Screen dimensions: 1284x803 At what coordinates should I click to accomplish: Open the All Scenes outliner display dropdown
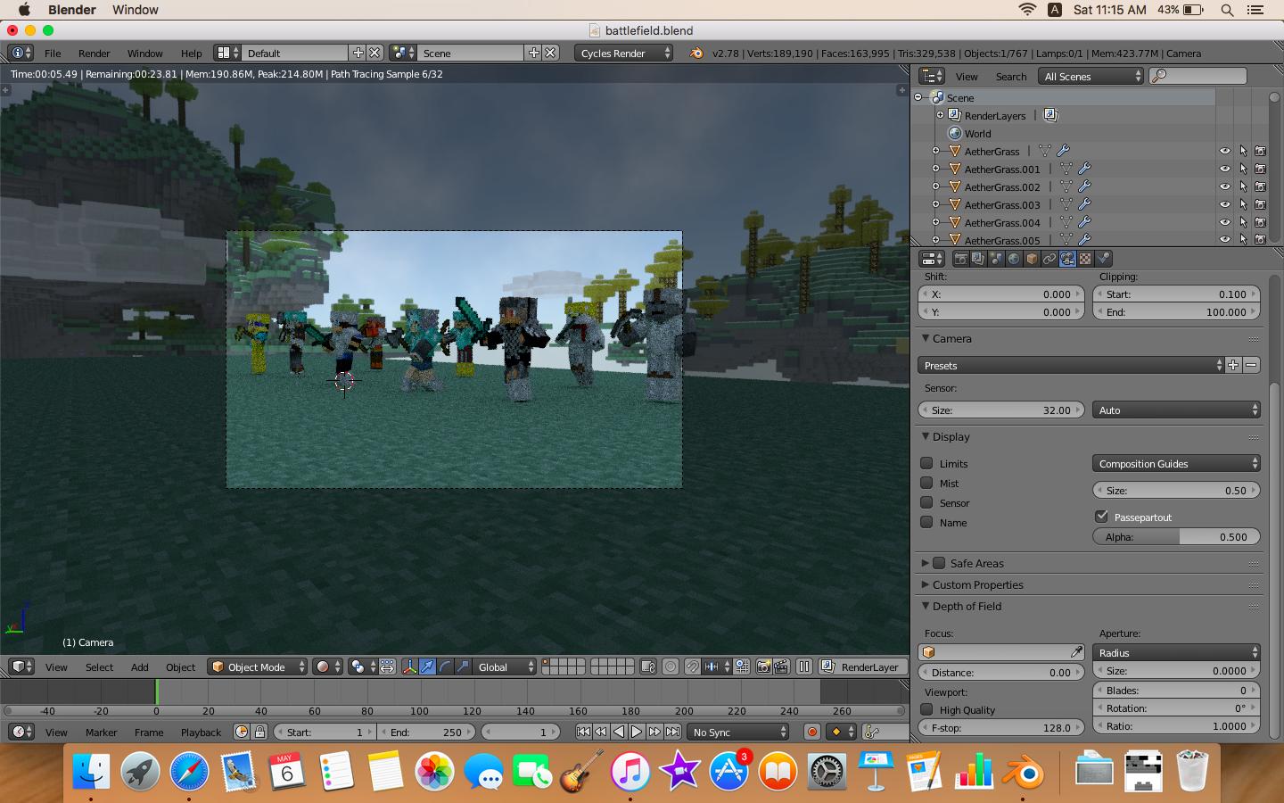pos(1091,76)
